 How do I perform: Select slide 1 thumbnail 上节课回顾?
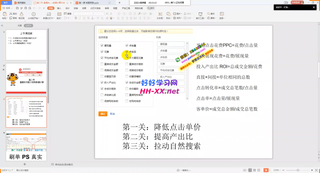[26, 45]
